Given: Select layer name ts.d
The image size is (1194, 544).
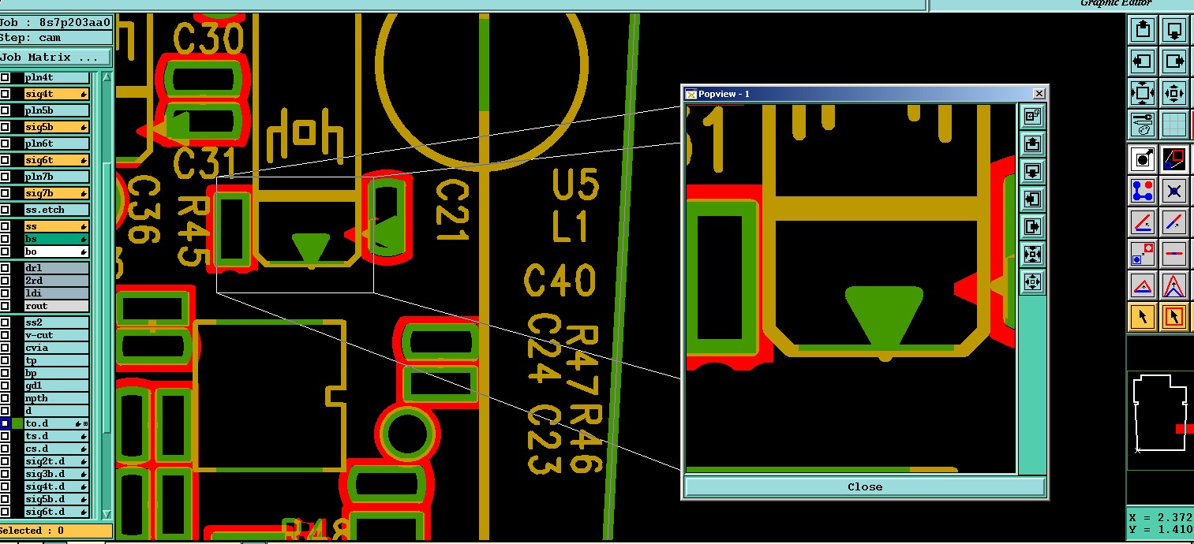Looking at the screenshot, I should tap(56, 436).
